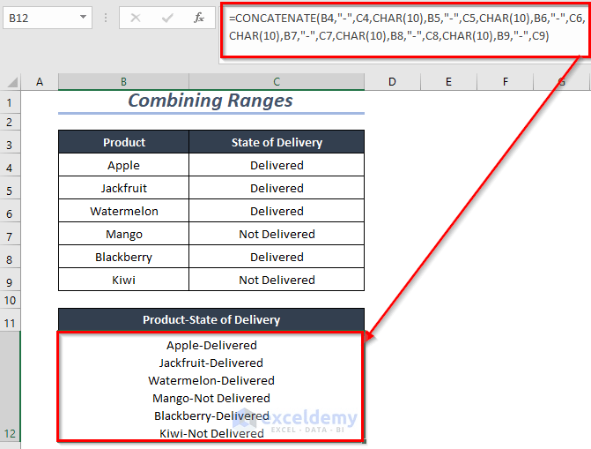Select Delivered cell in Jackfruit row
The height and width of the screenshot is (449, 591).
point(277,188)
